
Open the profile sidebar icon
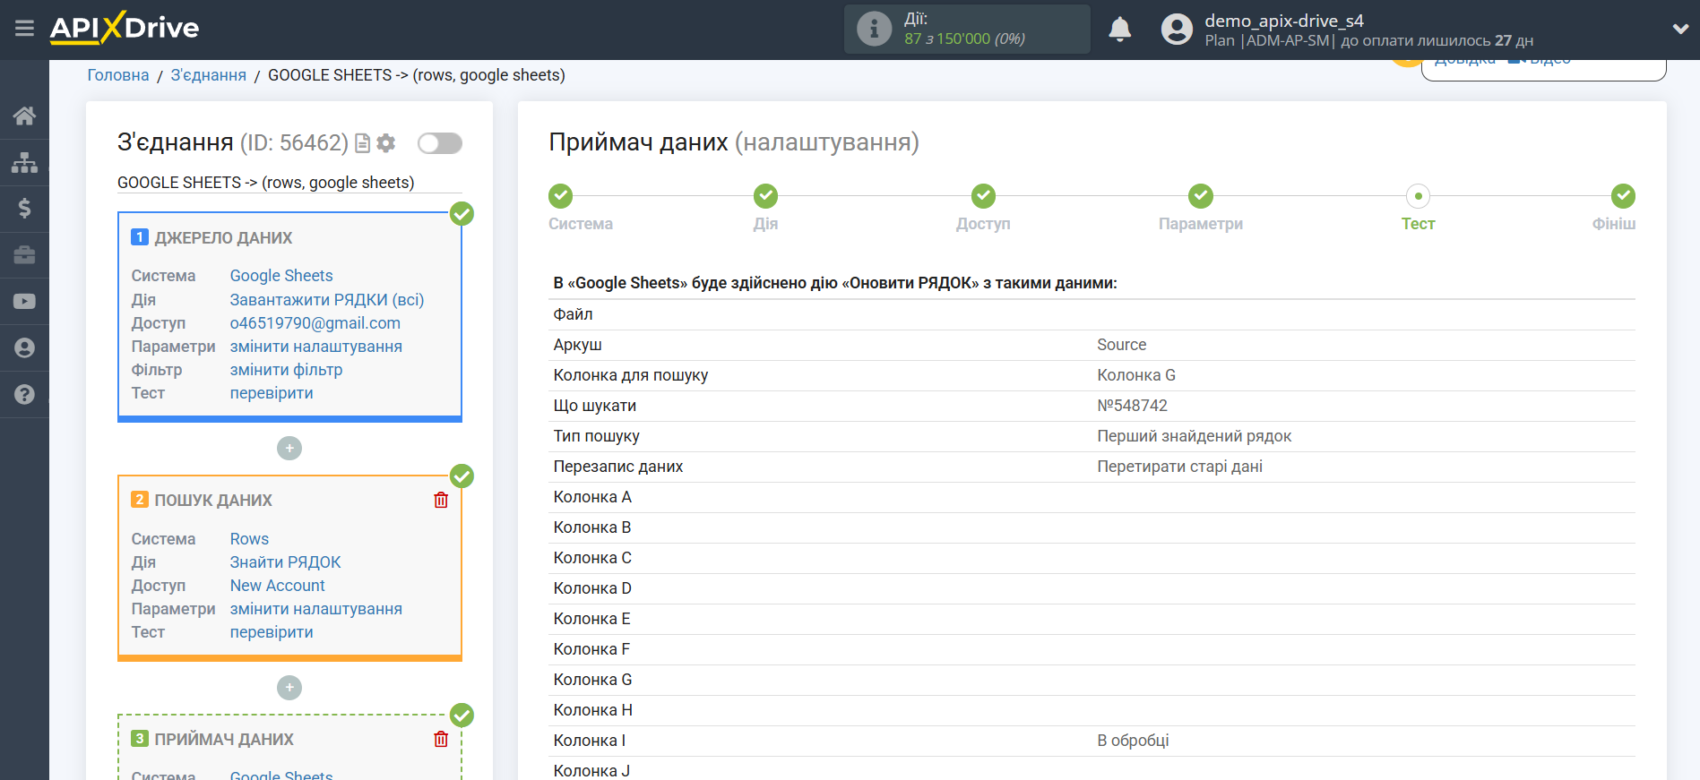[24, 347]
